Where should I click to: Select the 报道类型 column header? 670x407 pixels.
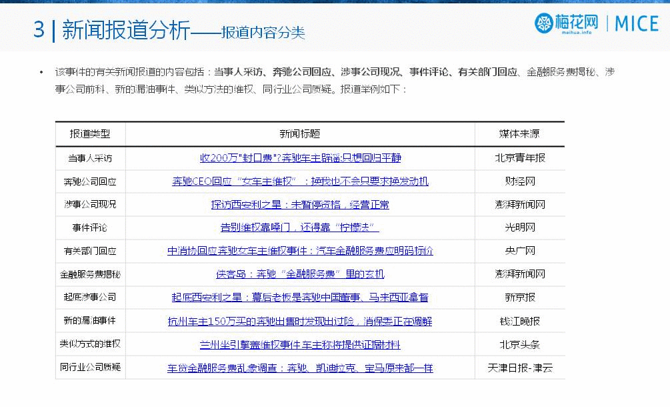pyautogui.click(x=90, y=134)
